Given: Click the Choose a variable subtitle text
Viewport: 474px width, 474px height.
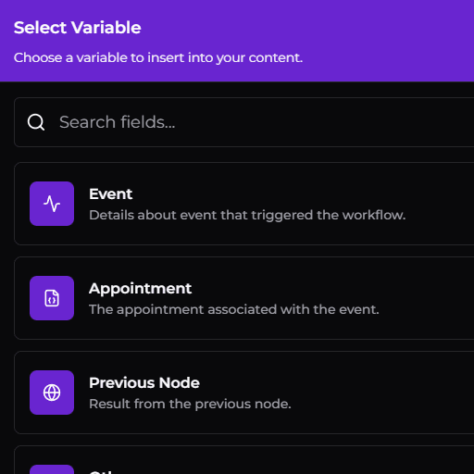Looking at the screenshot, I should tap(158, 57).
